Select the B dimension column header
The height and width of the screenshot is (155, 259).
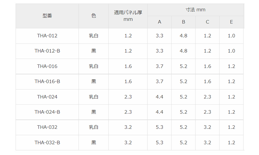point(183,22)
